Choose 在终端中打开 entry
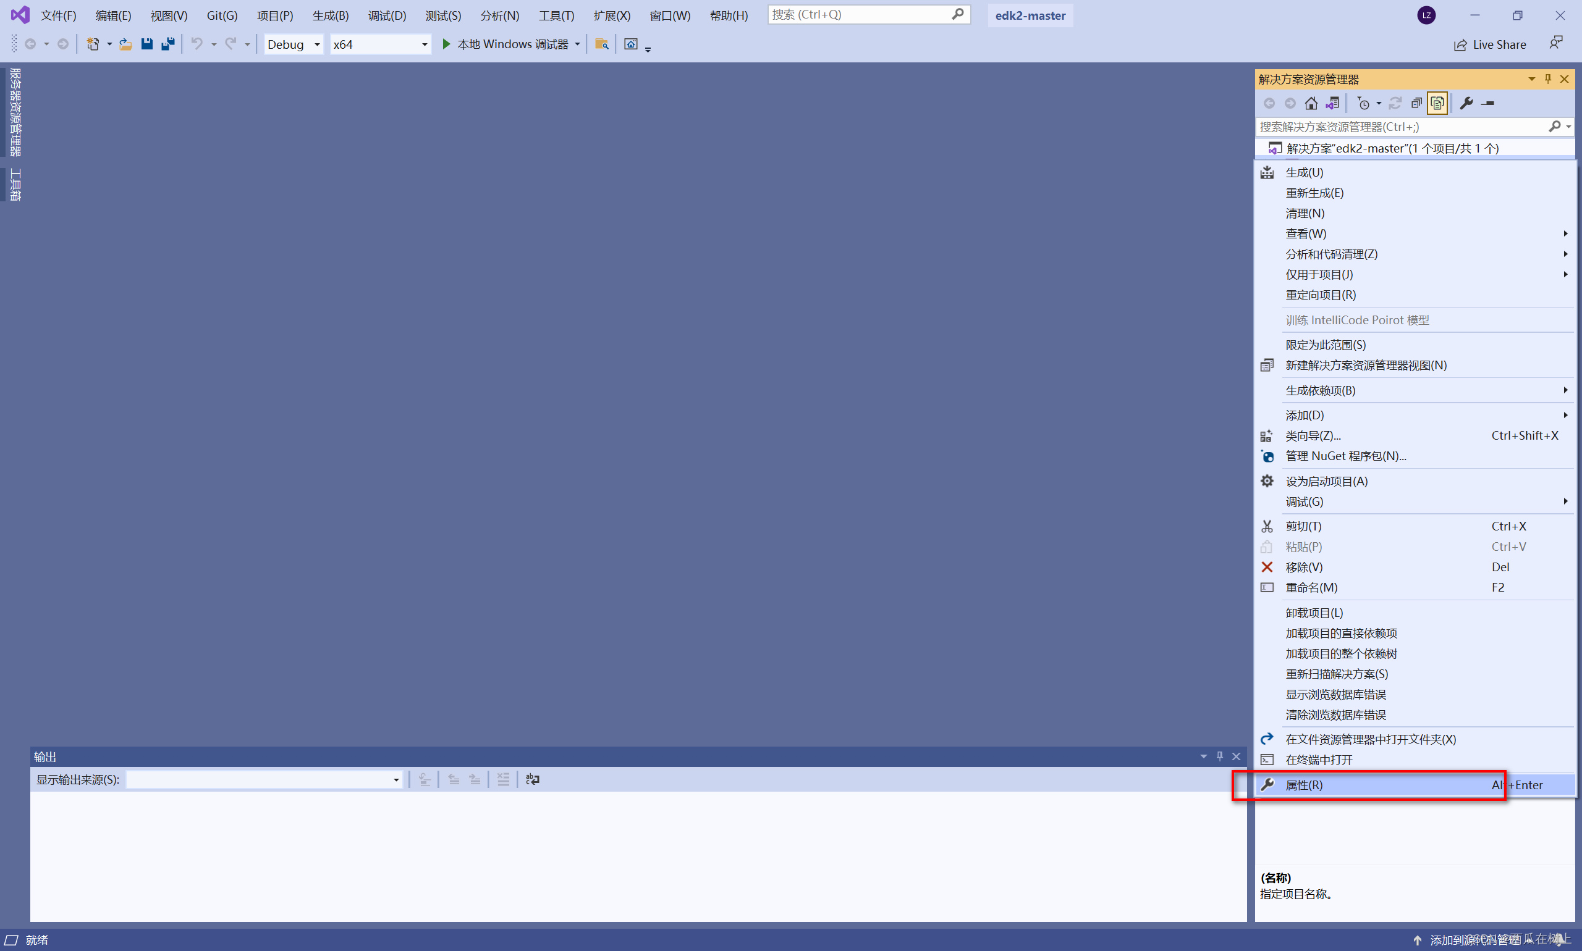The image size is (1582, 951). (1414, 760)
